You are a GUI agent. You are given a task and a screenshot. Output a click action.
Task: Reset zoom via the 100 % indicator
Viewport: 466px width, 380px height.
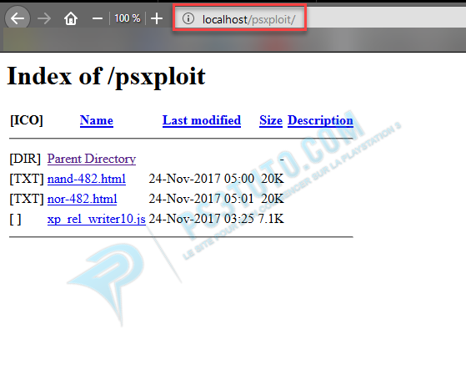pos(128,18)
